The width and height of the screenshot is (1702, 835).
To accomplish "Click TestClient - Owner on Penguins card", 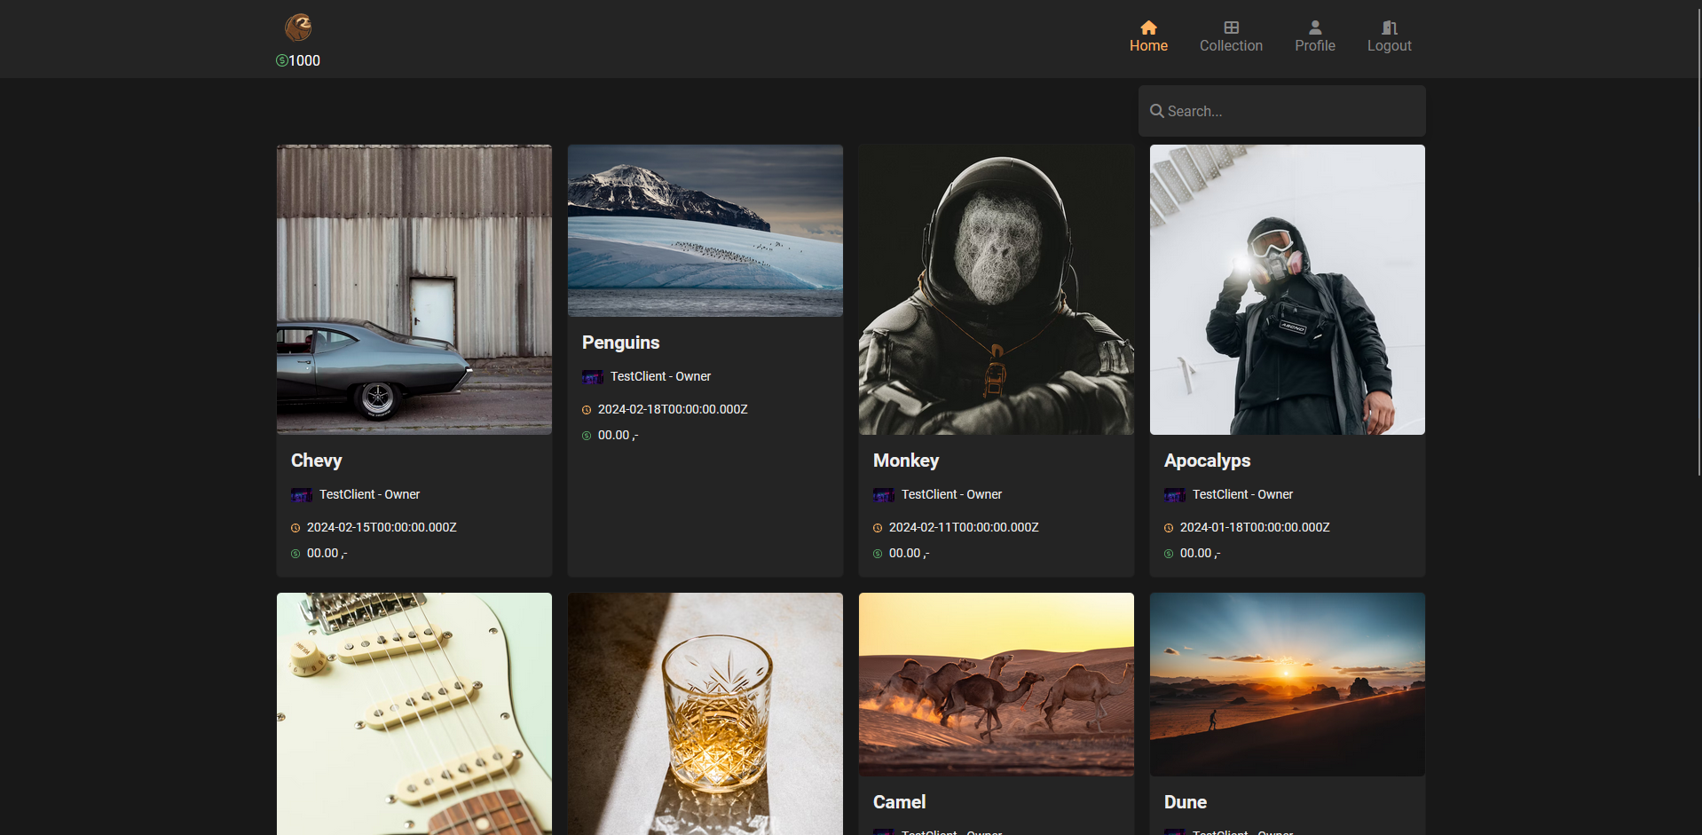I will [660, 376].
